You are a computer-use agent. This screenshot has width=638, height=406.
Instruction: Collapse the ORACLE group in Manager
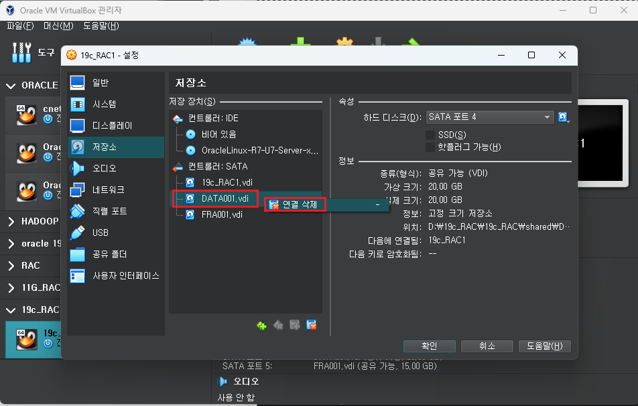click(11, 86)
